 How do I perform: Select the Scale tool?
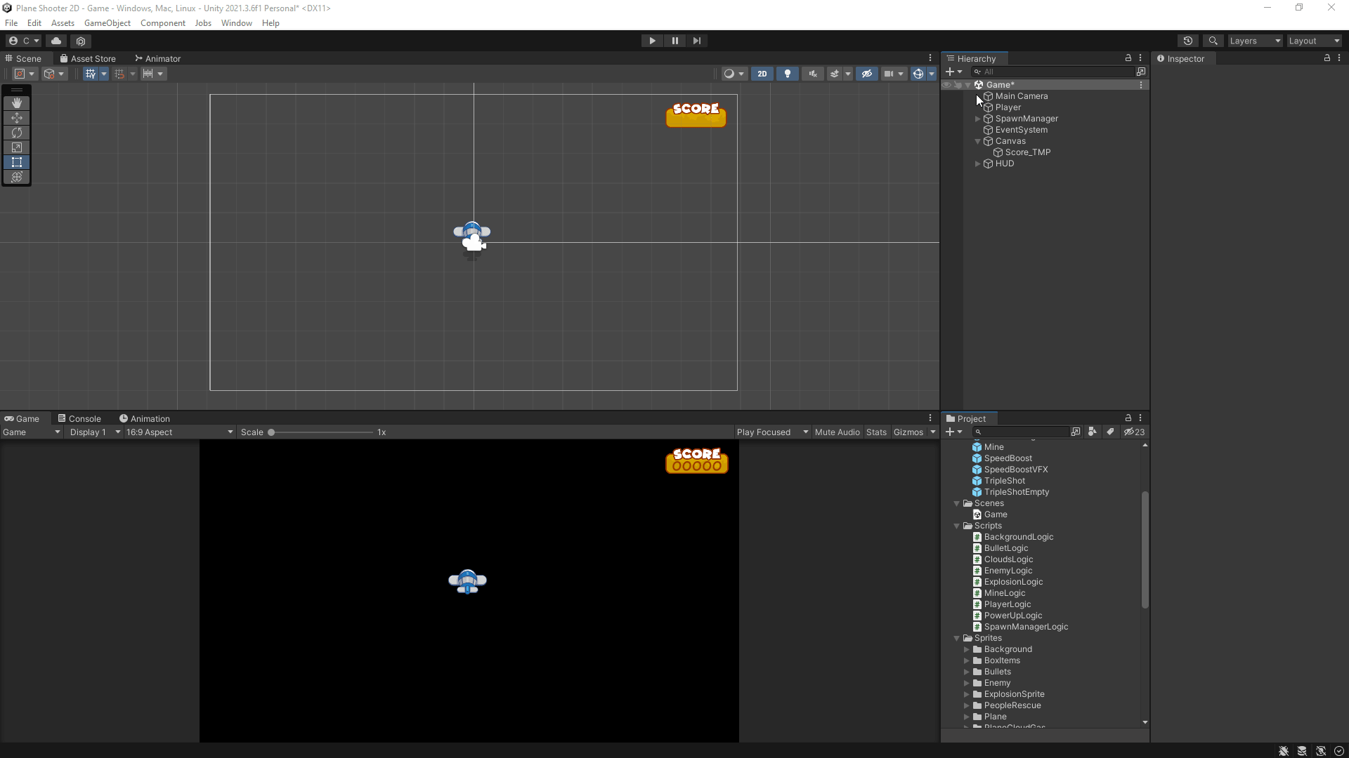[x=17, y=147]
